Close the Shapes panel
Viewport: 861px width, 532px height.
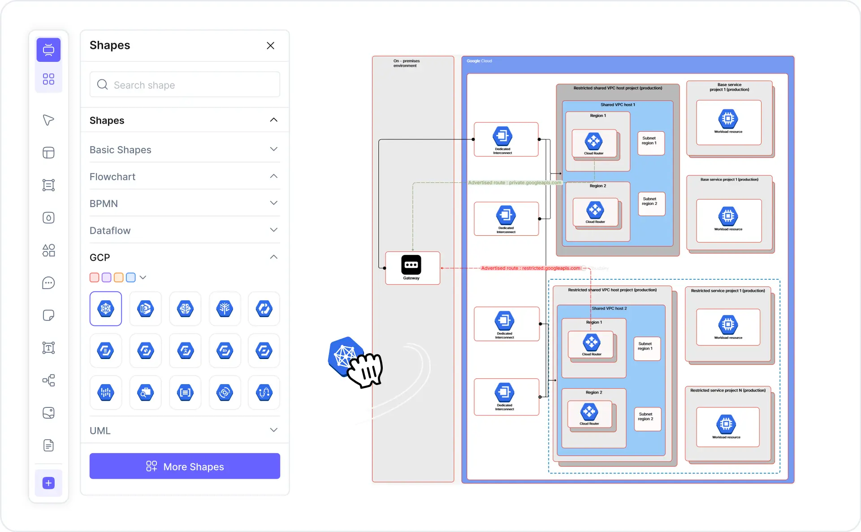(270, 45)
